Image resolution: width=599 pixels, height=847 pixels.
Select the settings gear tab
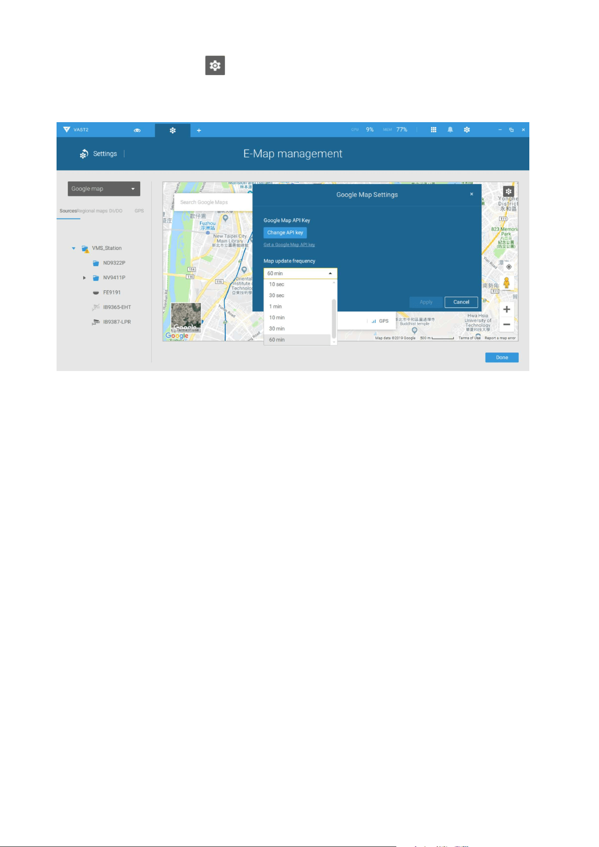172,130
